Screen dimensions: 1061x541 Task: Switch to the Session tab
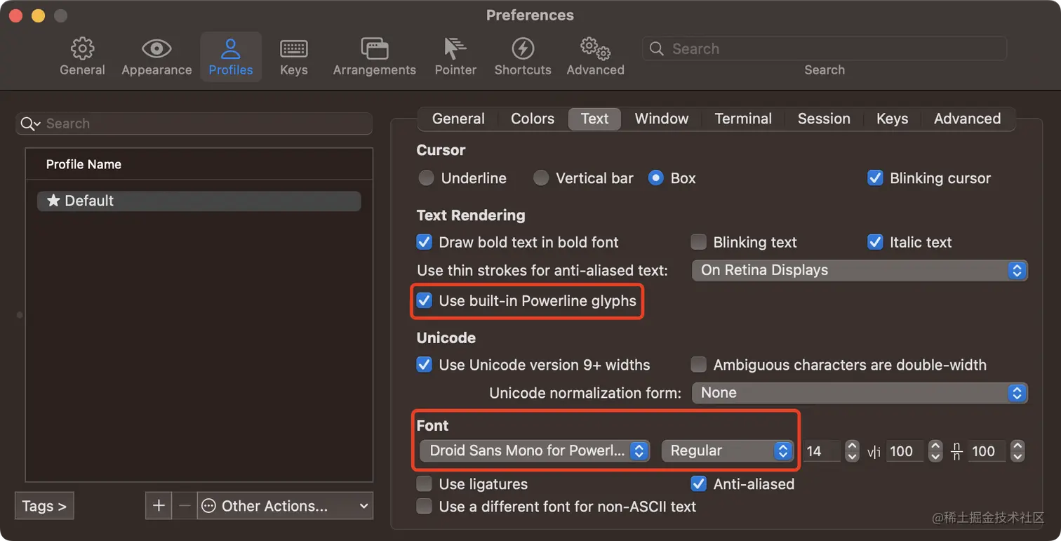point(824,119)
